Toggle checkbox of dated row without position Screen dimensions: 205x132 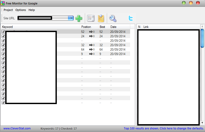tap(3, 40)
